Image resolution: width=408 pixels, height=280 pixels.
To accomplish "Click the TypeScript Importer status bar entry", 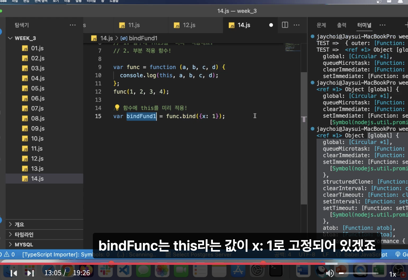I will pyautogui.click(x=66, y=254).
